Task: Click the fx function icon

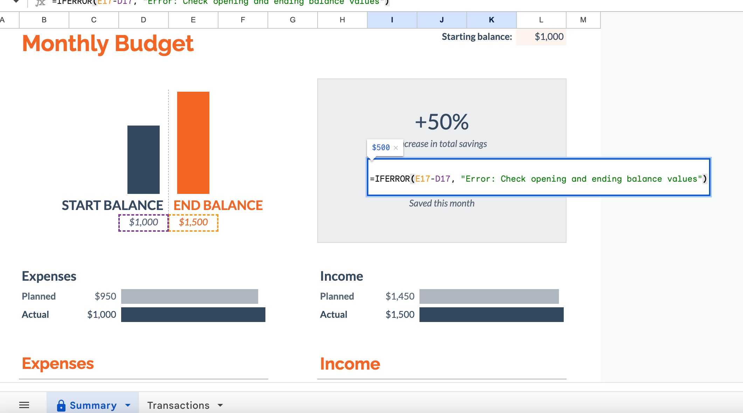Action: coord(40,3)
